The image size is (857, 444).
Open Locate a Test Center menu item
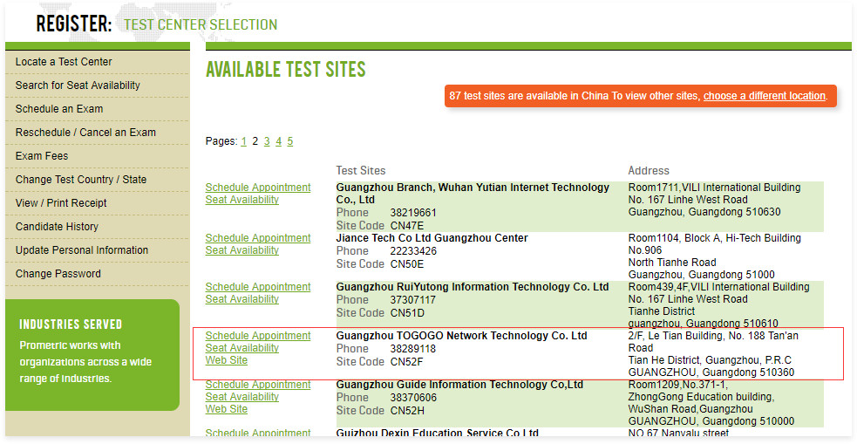click(x=64, y=62)
